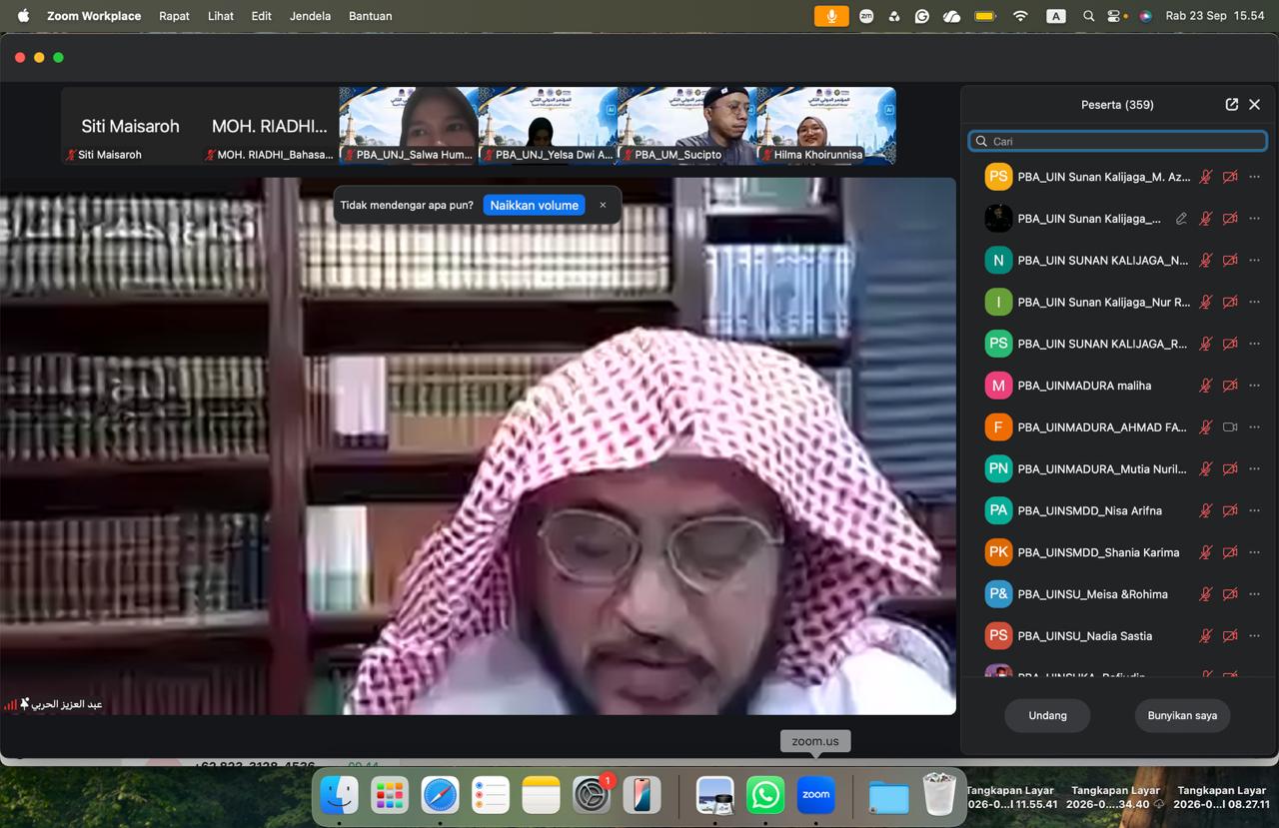
Task: Open the Rapat menu
Action: [174, 16]
